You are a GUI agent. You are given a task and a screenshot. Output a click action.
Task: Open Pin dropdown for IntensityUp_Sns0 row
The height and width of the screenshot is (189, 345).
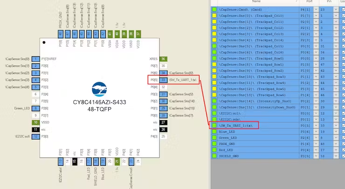336,101
